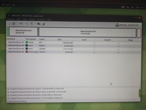
Task: Click the icon beside Create Primary Partition #1
Action: [x=8, y=89]
